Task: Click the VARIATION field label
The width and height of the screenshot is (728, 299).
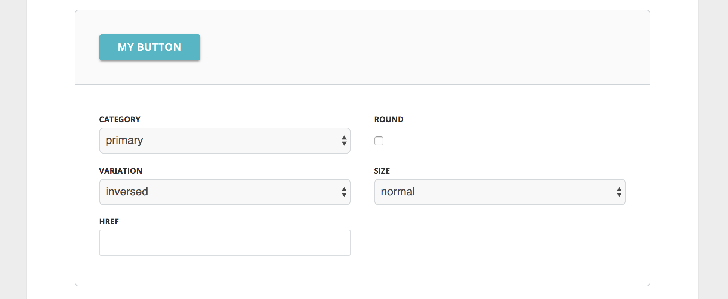Action: click(x=120, y=171)
